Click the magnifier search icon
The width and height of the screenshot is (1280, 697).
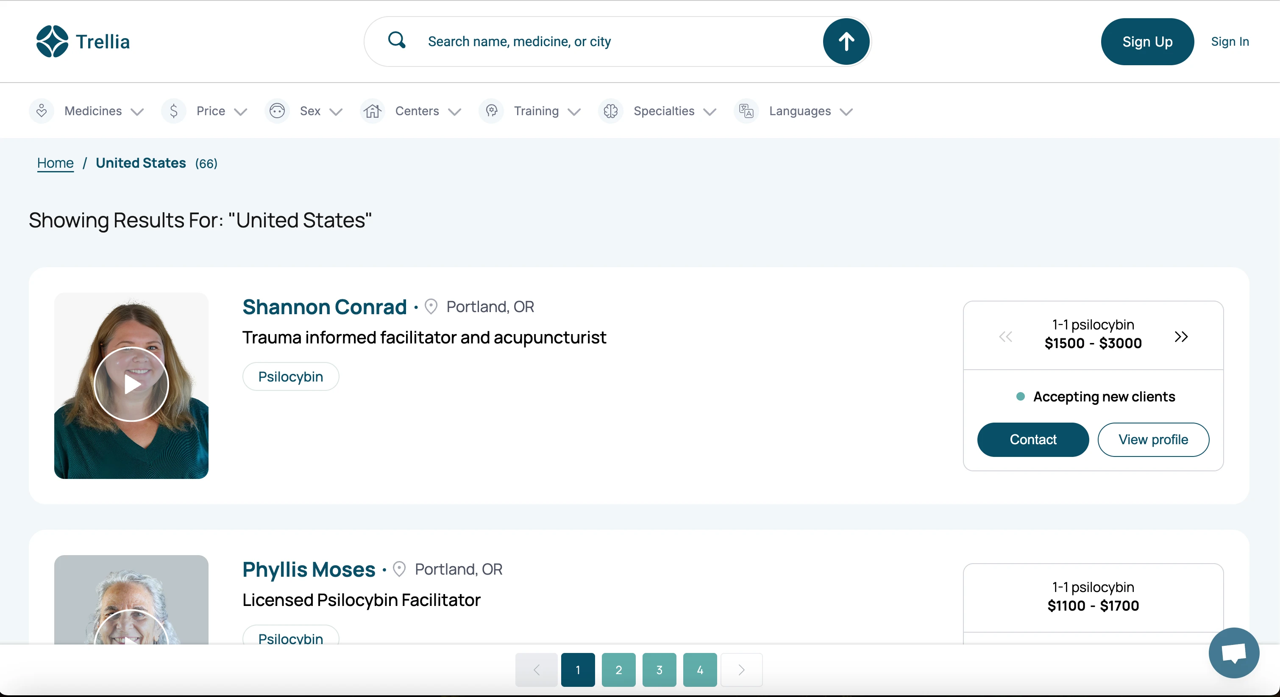(397, 40)
